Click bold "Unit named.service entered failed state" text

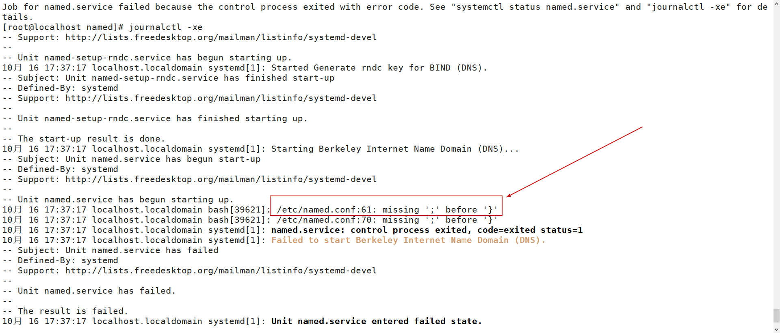tap(376, 321)
